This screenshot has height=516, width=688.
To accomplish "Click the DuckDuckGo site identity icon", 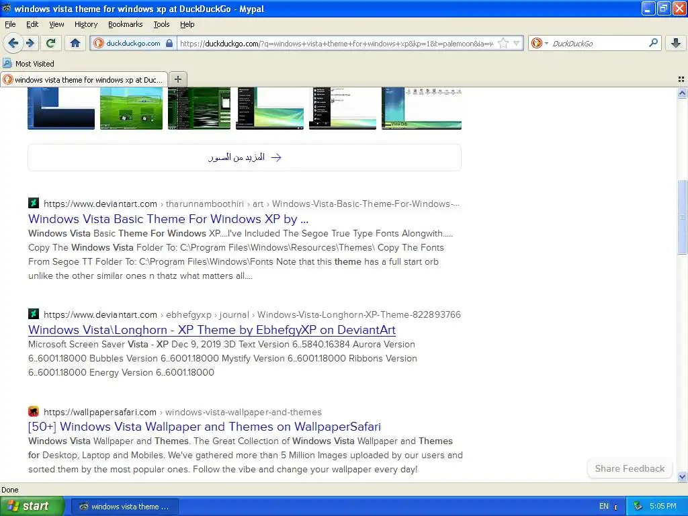I will coord(99,43).
